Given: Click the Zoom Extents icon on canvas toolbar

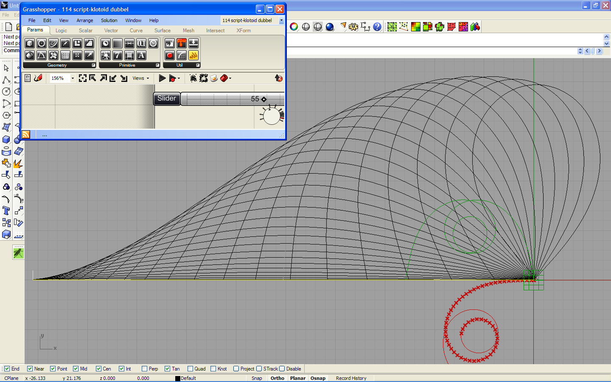Looking at the screenshot, I should (x=83, y=78).
